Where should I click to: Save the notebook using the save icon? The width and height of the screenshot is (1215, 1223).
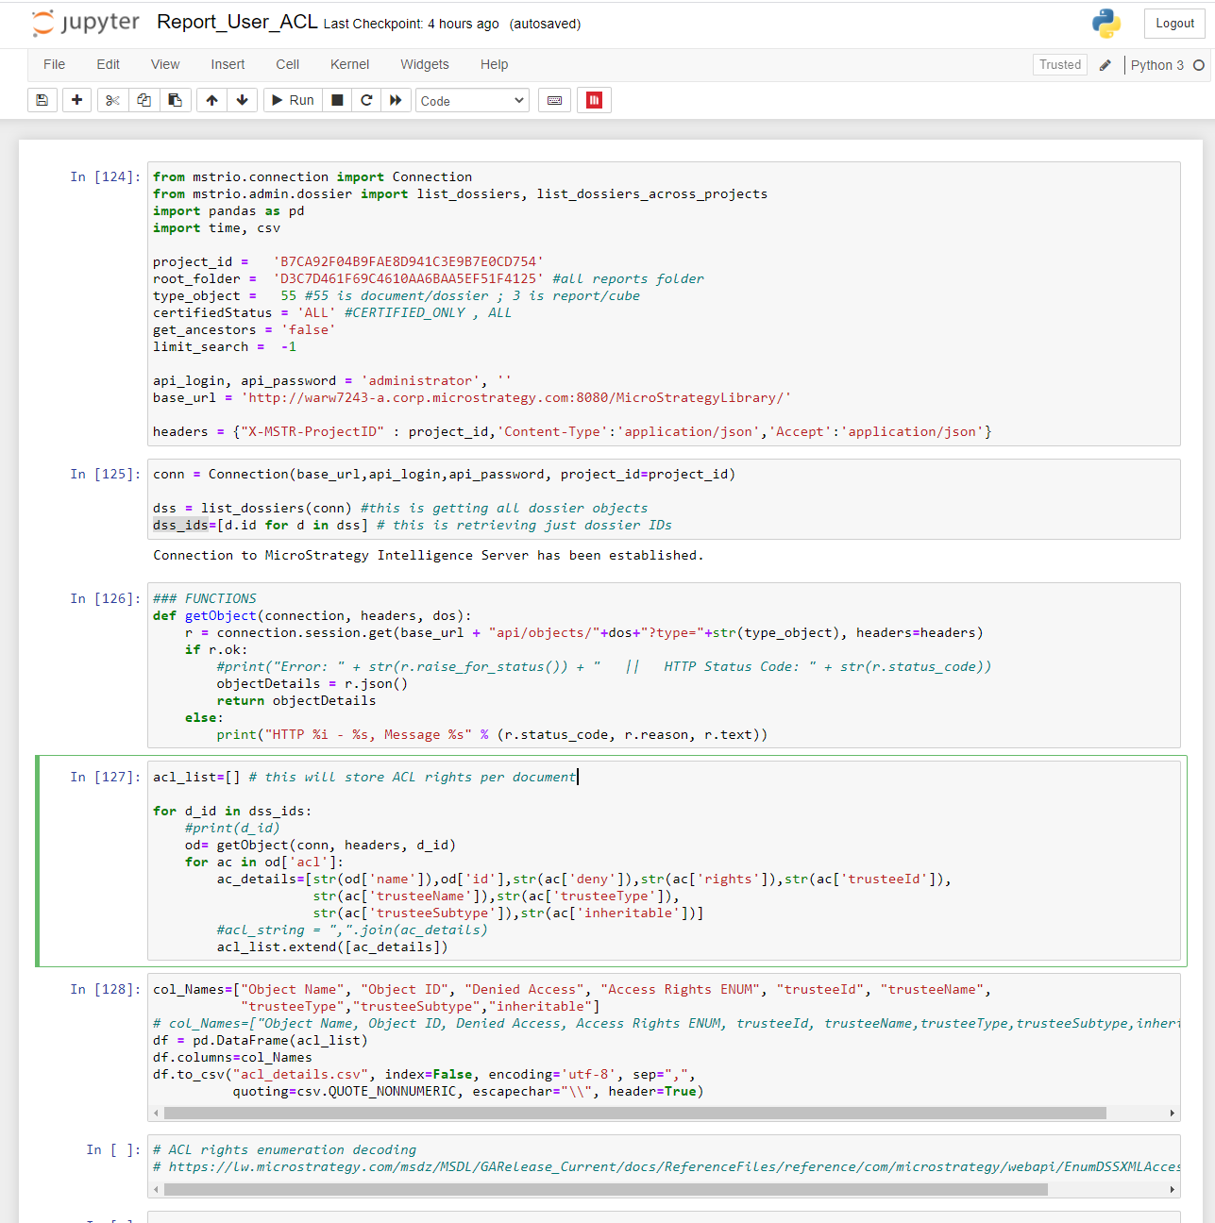pyautogui.click(x=42, y=99)
